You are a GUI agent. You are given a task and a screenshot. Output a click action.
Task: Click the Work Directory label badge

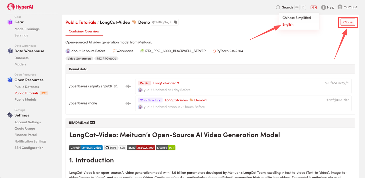click(x=150, y=100)
